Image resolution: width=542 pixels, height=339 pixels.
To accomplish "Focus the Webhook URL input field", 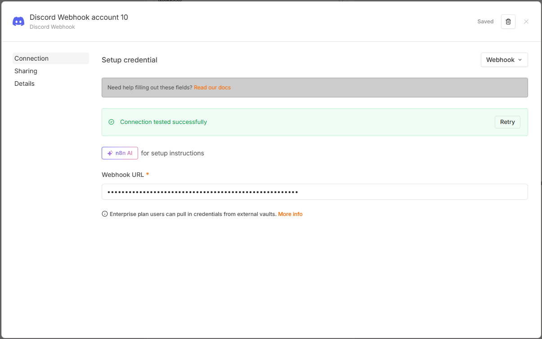I will (314, 192).
